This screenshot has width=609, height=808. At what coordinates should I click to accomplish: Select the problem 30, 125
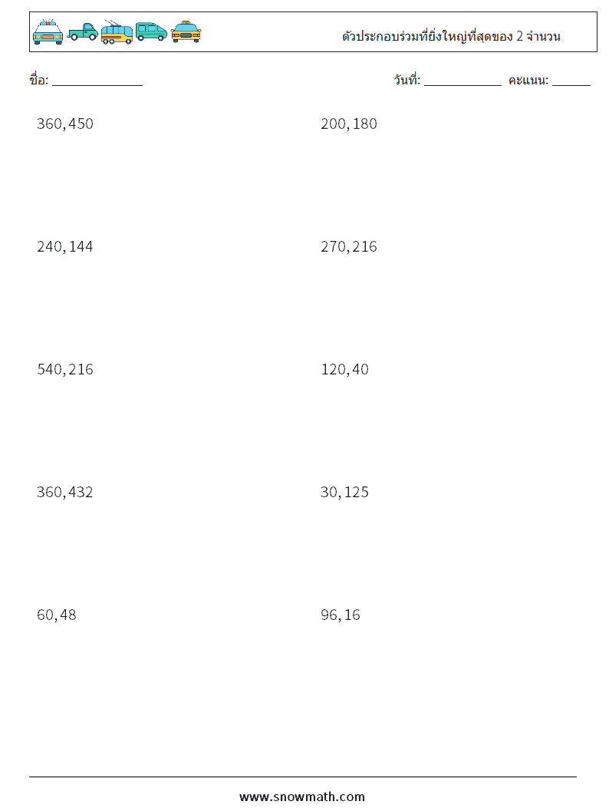pos(344,492)
